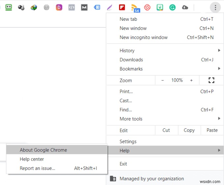Increase zoom with the plus button
Viewport: 224px width, 185px height.
click(x=191, y=80)
